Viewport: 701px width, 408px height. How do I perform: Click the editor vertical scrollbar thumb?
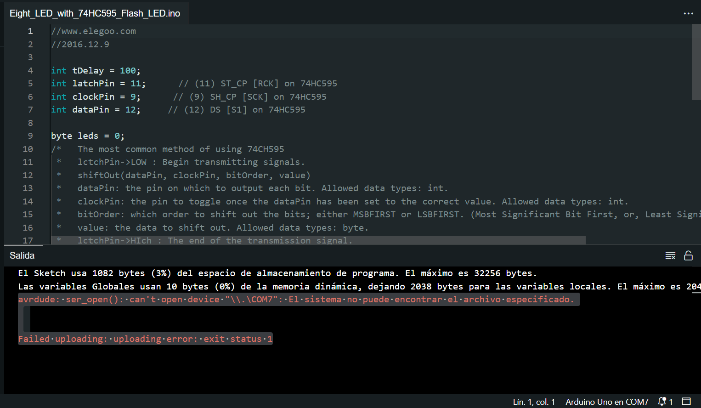pyautogui.click(x=696, y=62)
